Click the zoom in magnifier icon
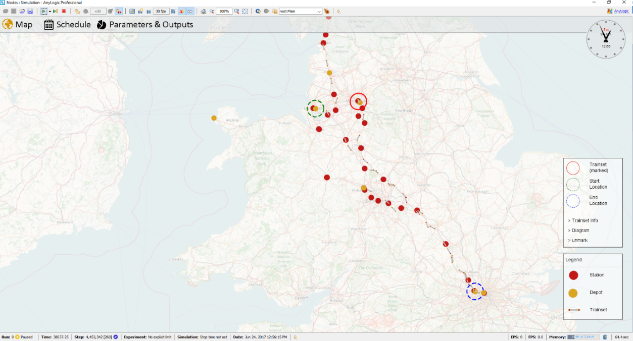This screenshot has width=633, height=341. click(236, 11)
